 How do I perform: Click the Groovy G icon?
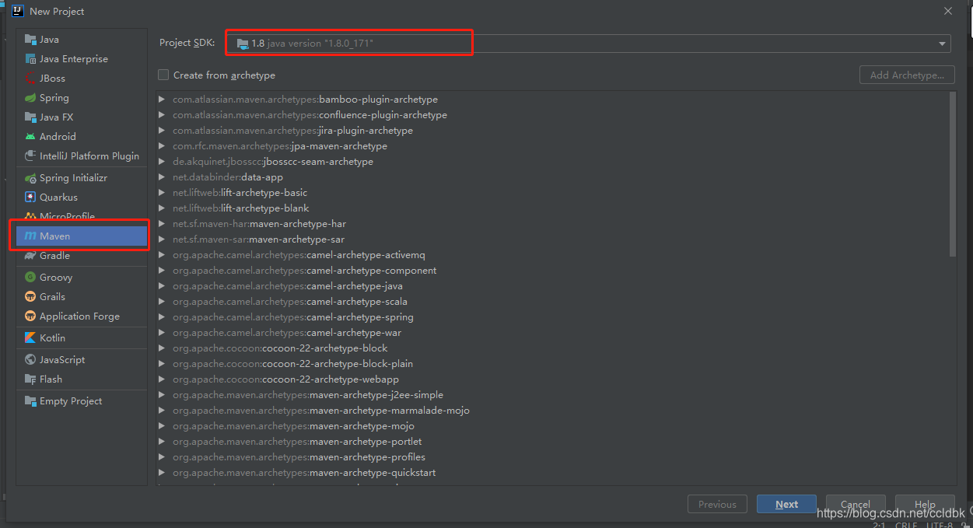click(30, 278)
